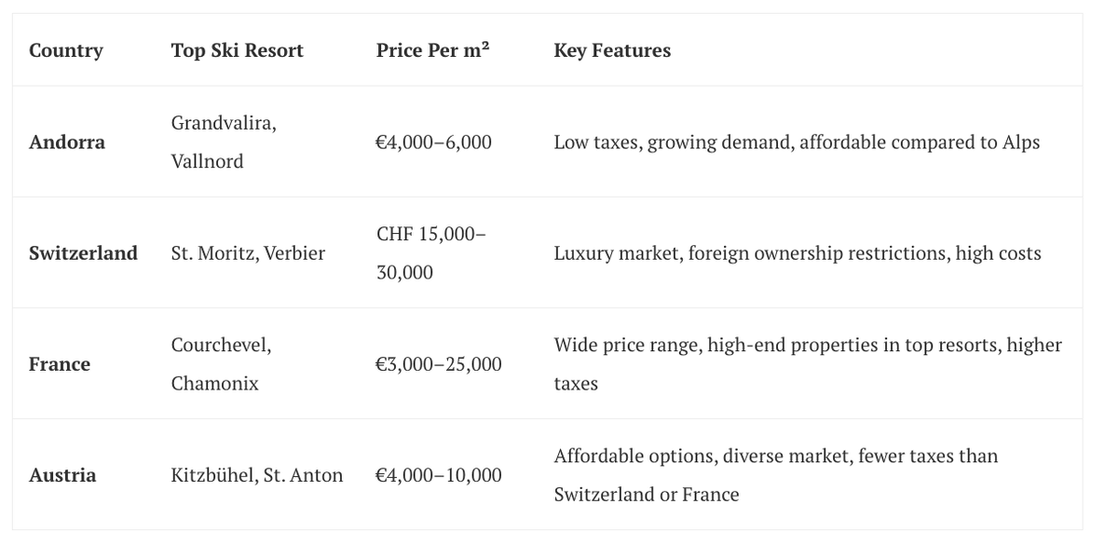Click the CHF 15,000–30,000 price cell
This screenshot has width=1118, height=545.
[431, 252]
